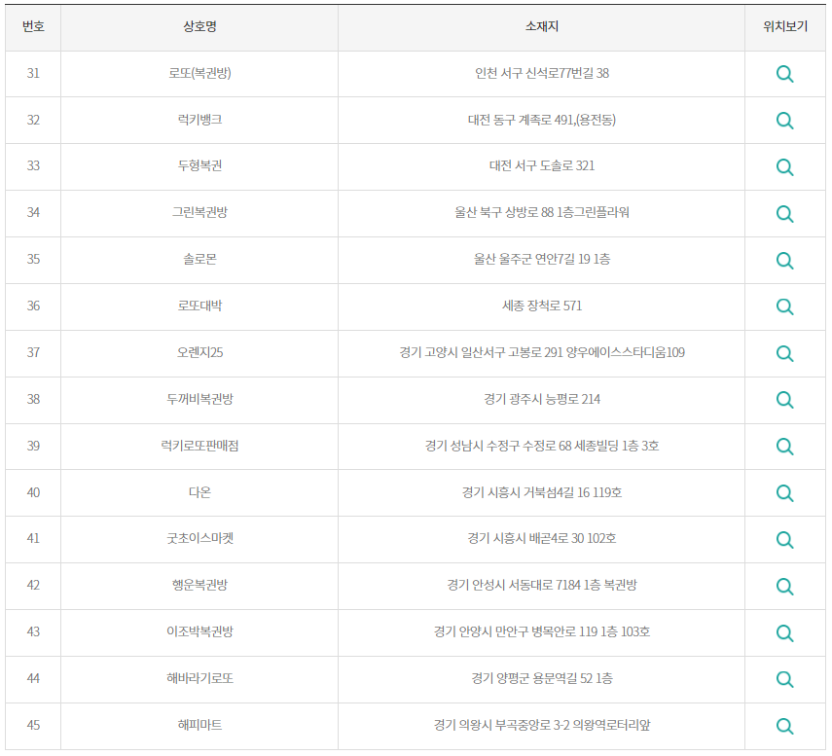Click address 경기 의왕시 부곡중앙로 3-2

pyautogui.click(x=501, y=725)
